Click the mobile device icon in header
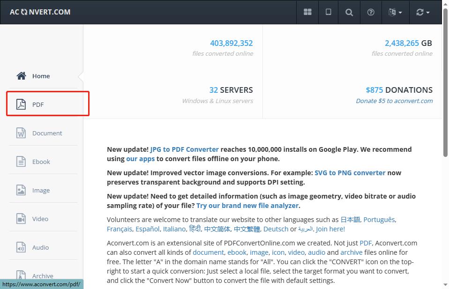This screenshot has height=289, width=449. coord(329,12)
